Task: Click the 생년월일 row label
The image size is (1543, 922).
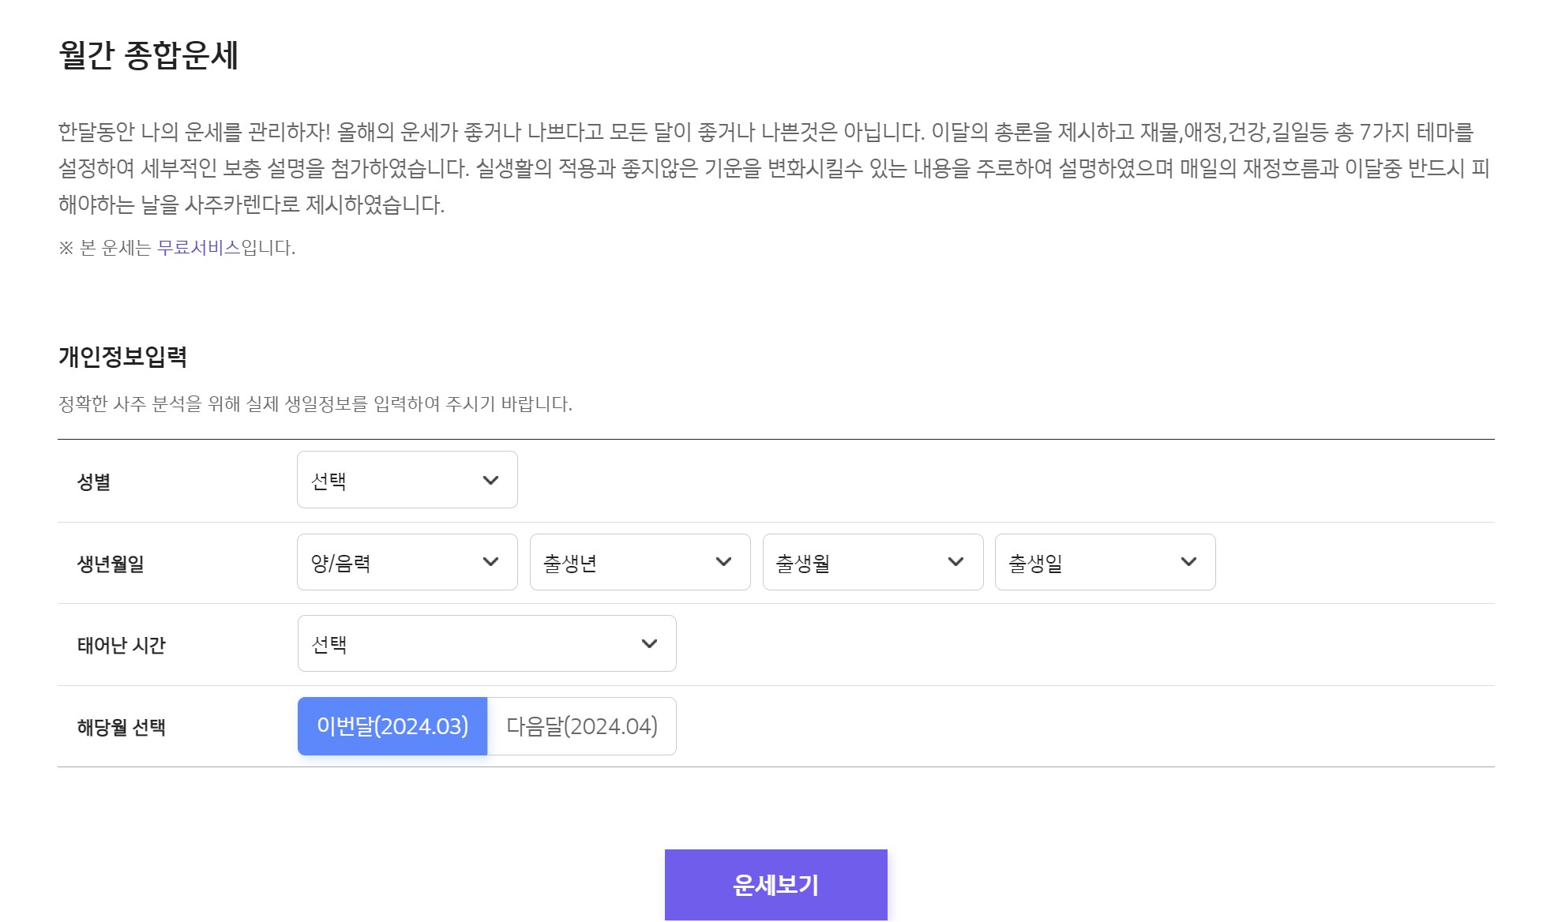Action: (111, 564)
